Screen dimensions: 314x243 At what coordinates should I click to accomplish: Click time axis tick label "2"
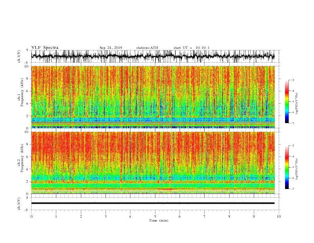tap(81, 216)
